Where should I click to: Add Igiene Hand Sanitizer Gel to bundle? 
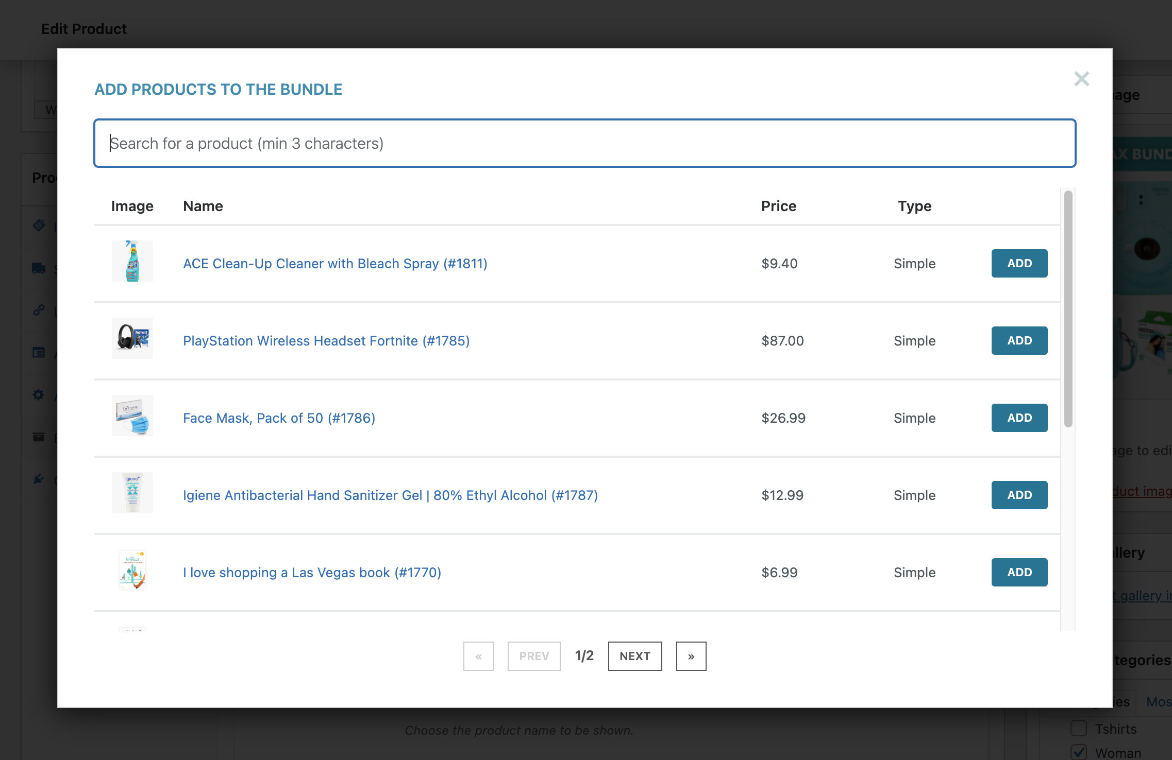point(1019,495)
